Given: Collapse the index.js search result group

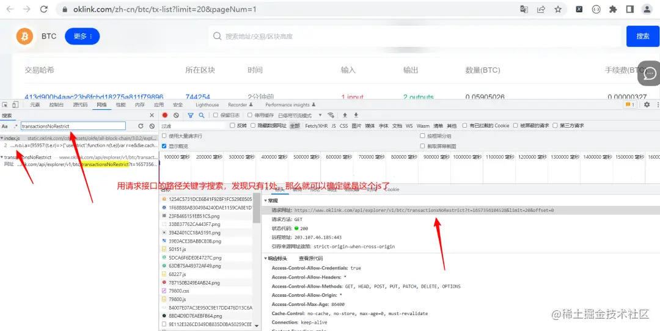Looking at the screenshot, I should (2, 138).
